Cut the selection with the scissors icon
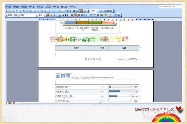This screenshot has width=187, height=124. [x=35, y=11]
